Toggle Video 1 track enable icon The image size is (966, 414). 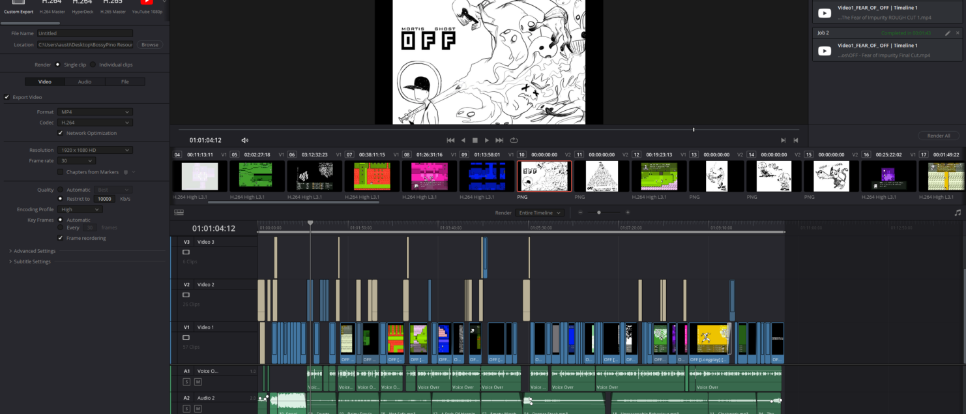(x=186, y=338)
